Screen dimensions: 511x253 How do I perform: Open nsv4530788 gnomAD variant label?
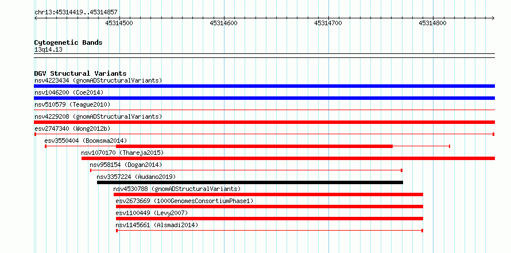[177, 189]
